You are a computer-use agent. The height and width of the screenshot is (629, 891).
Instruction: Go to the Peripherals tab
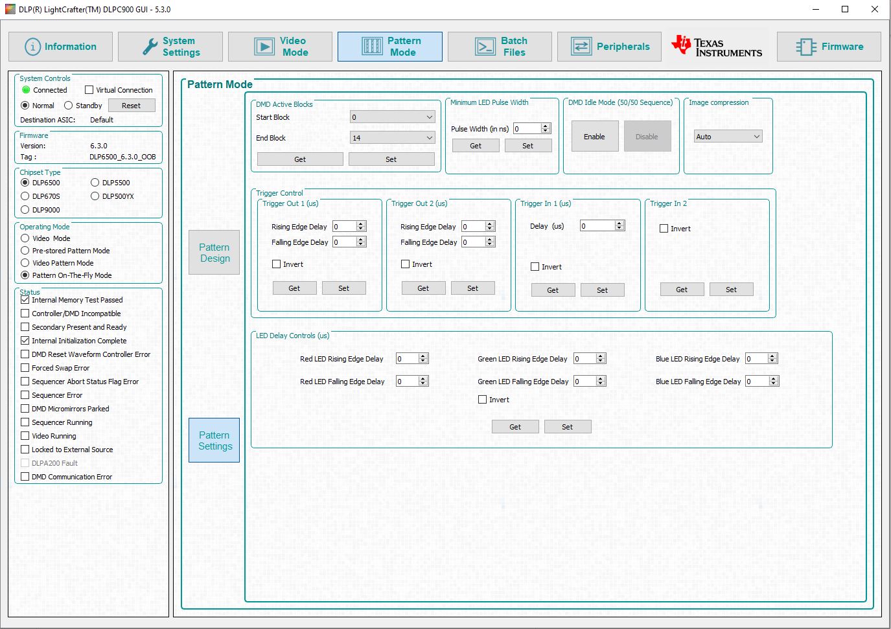(x=609, y=47)
